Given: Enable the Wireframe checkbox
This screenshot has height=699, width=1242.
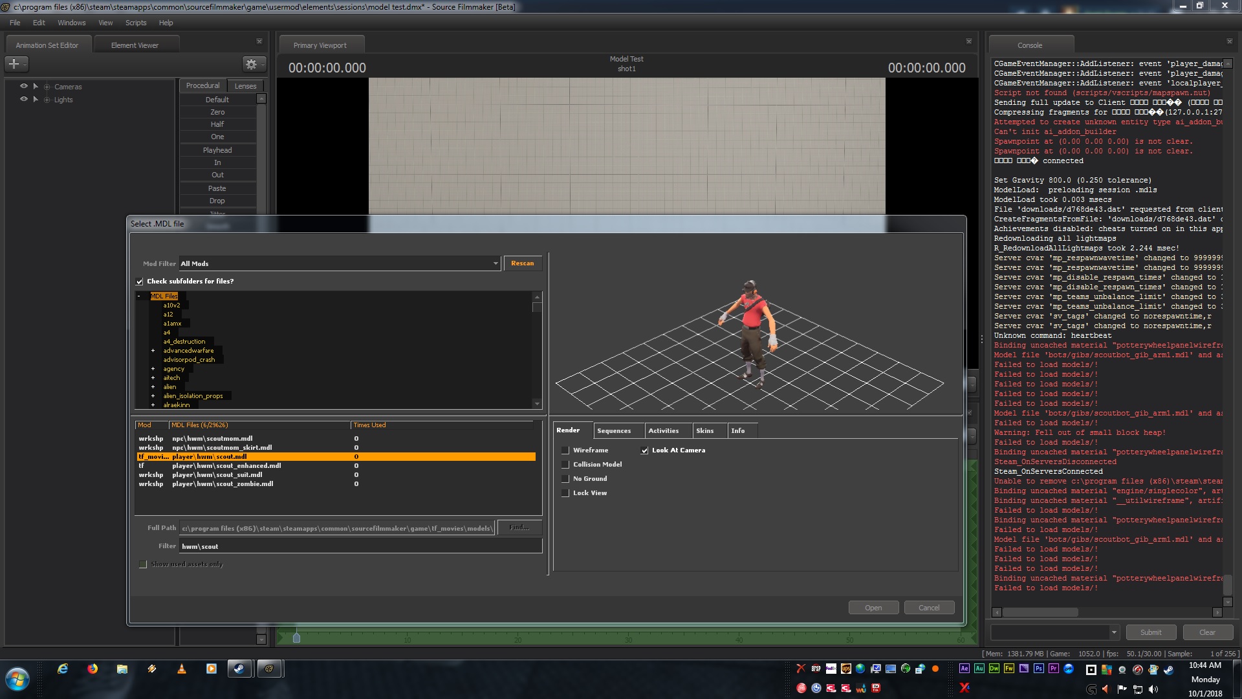Looking at the screenshot, I should click(x=565, y=450).
